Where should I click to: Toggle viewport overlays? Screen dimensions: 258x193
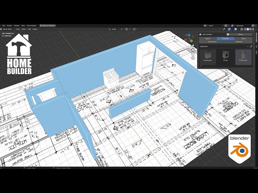pyautogui.click(x=235, y=29)
